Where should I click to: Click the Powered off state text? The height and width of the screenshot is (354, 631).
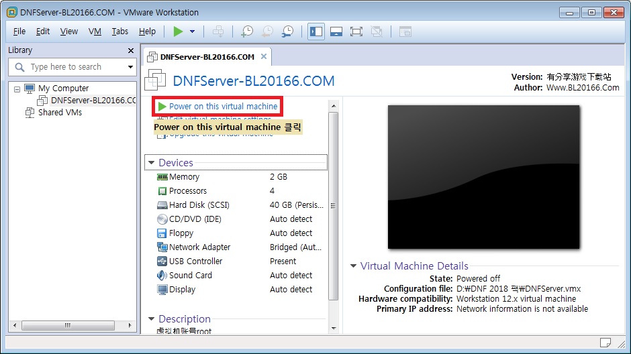pyautogui.click(x=478, y=278)
